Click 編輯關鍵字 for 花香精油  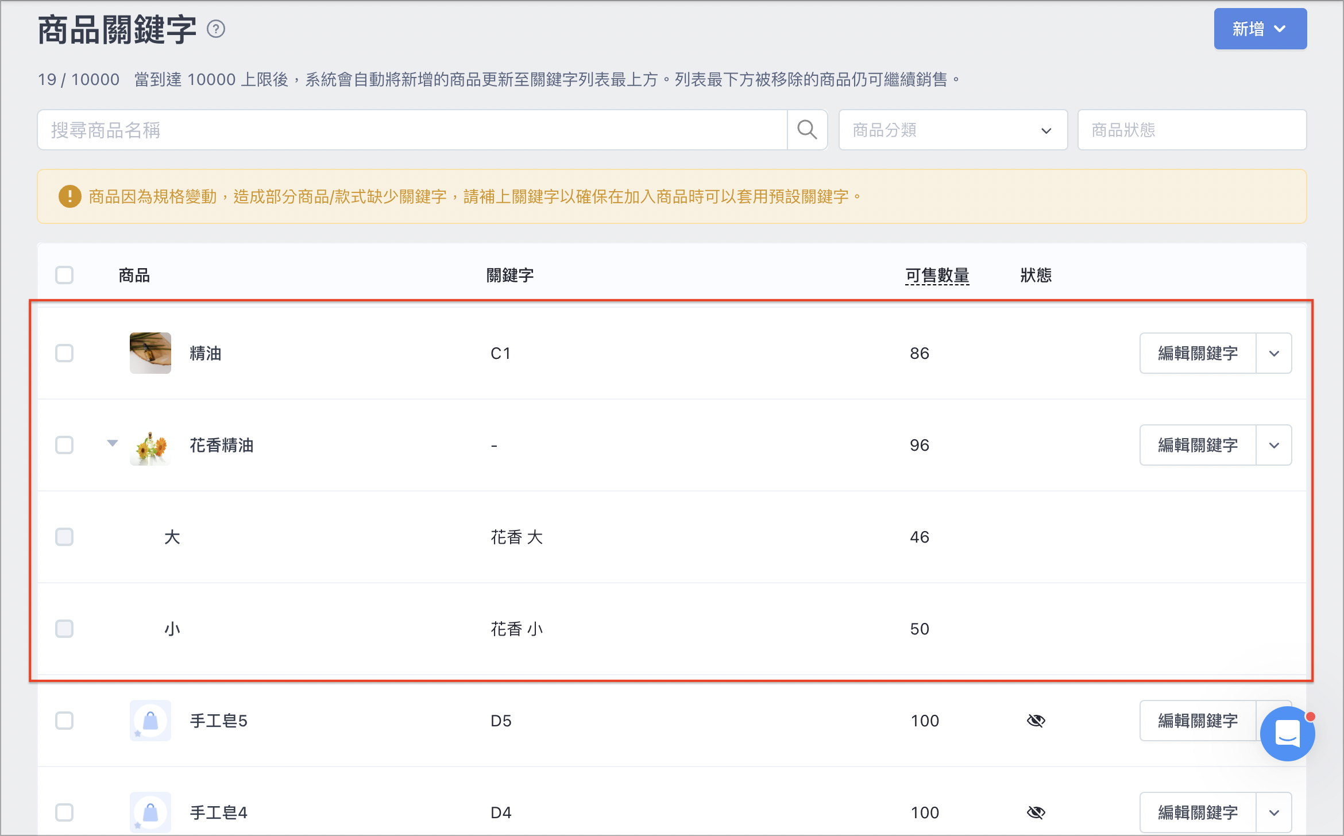pos(1198,445)
